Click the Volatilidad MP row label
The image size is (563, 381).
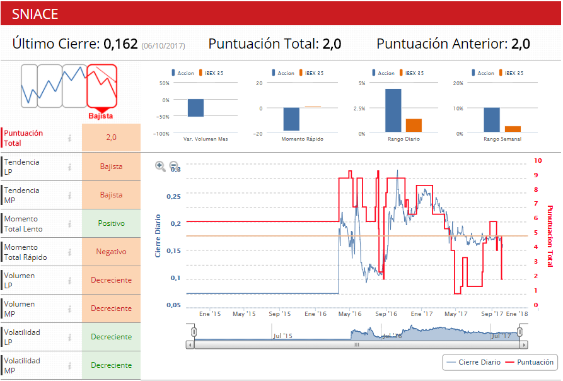[x=22, y=366]
